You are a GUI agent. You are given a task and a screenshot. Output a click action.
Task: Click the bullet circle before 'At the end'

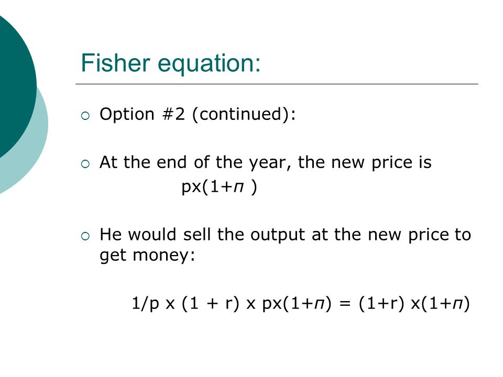(85, 164)
